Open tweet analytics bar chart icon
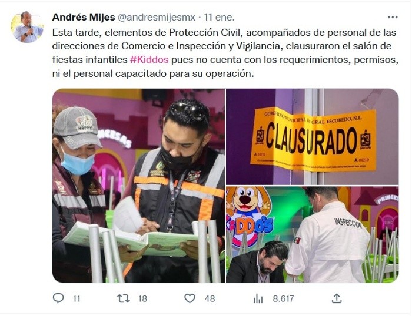This screenshot has height=316, width=412. point(258,298)
